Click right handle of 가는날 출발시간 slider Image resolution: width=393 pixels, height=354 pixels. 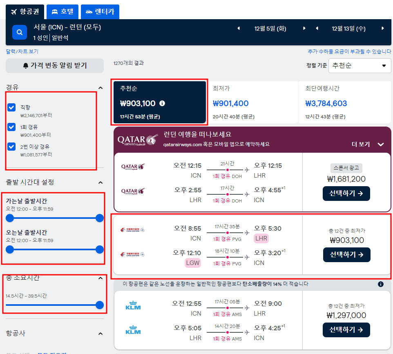tap(100, 218)
